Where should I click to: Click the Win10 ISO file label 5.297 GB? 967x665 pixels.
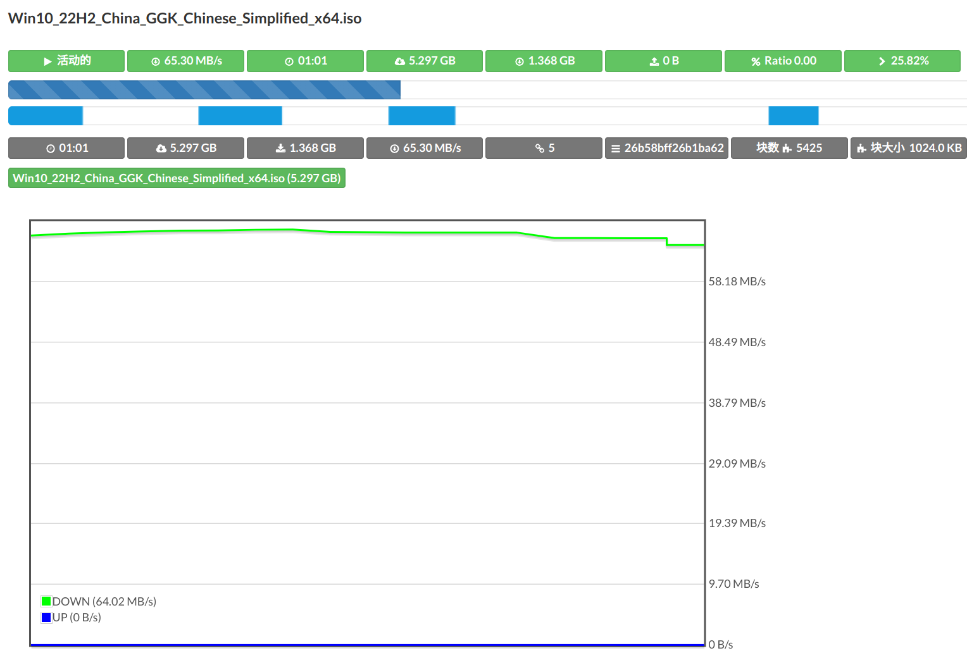[x=177, y=178]
